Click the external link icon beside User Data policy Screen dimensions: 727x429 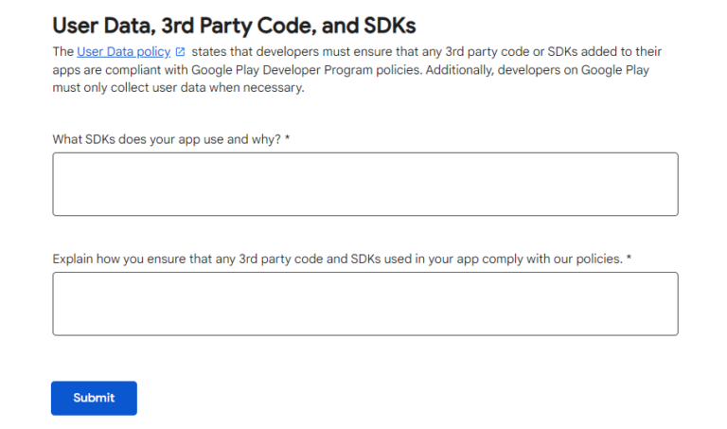(181, 52)
